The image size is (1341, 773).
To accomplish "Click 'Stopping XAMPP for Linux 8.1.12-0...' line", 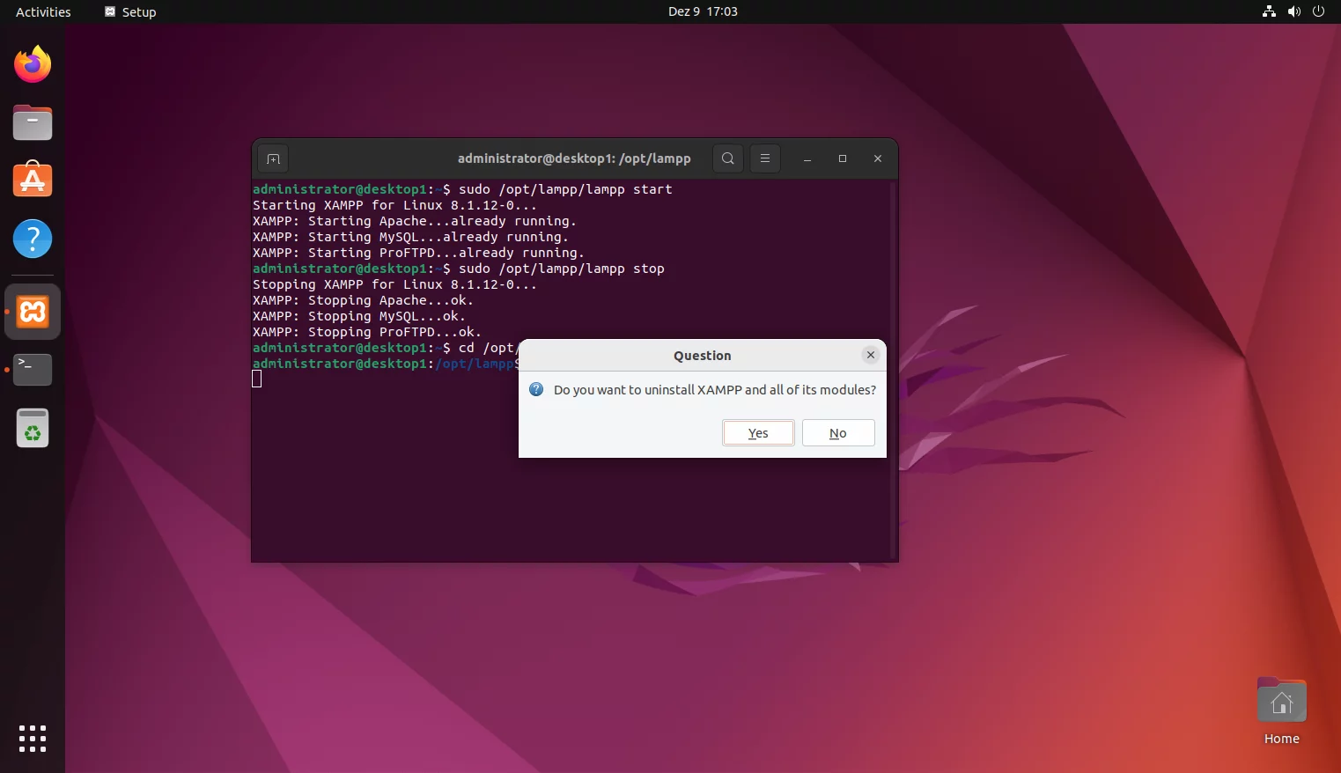I will [x=394, y=284].
